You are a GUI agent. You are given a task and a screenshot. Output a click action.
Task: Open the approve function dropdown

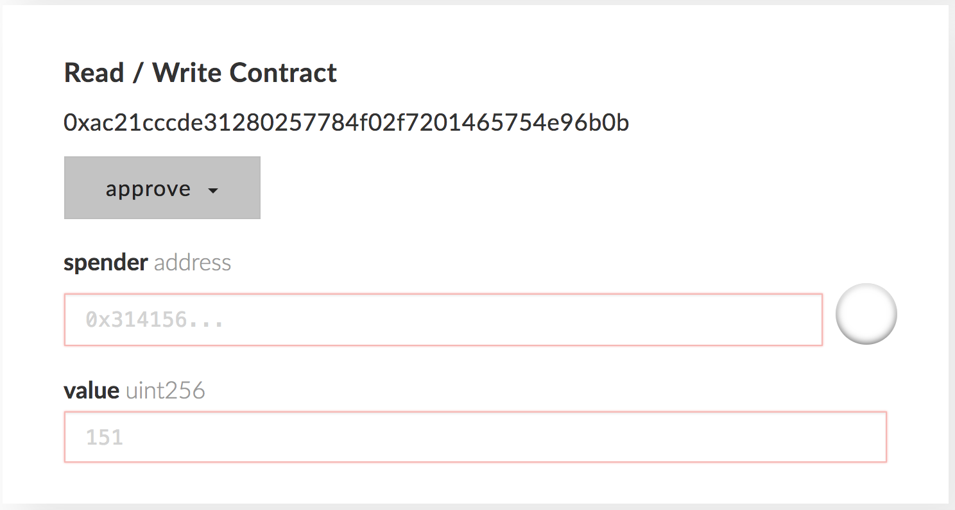[162, 188]
